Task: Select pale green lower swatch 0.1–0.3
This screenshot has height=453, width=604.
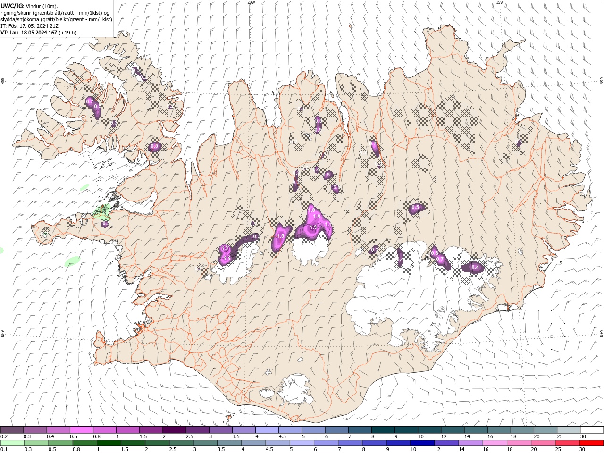Action: (x=12, y=443)
